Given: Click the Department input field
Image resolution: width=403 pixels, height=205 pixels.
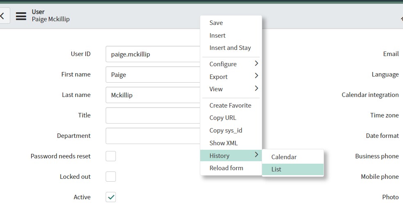Looking at the screenshot, I should (154, 136).
